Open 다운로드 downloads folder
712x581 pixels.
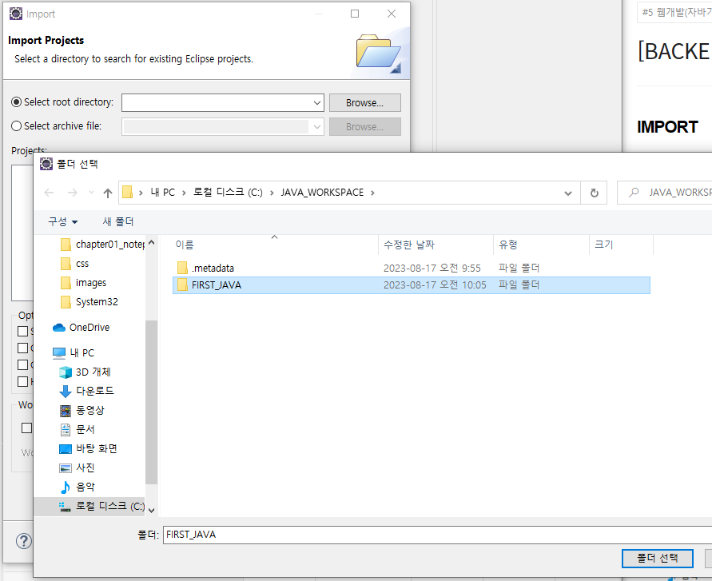(x=87, y=391)
